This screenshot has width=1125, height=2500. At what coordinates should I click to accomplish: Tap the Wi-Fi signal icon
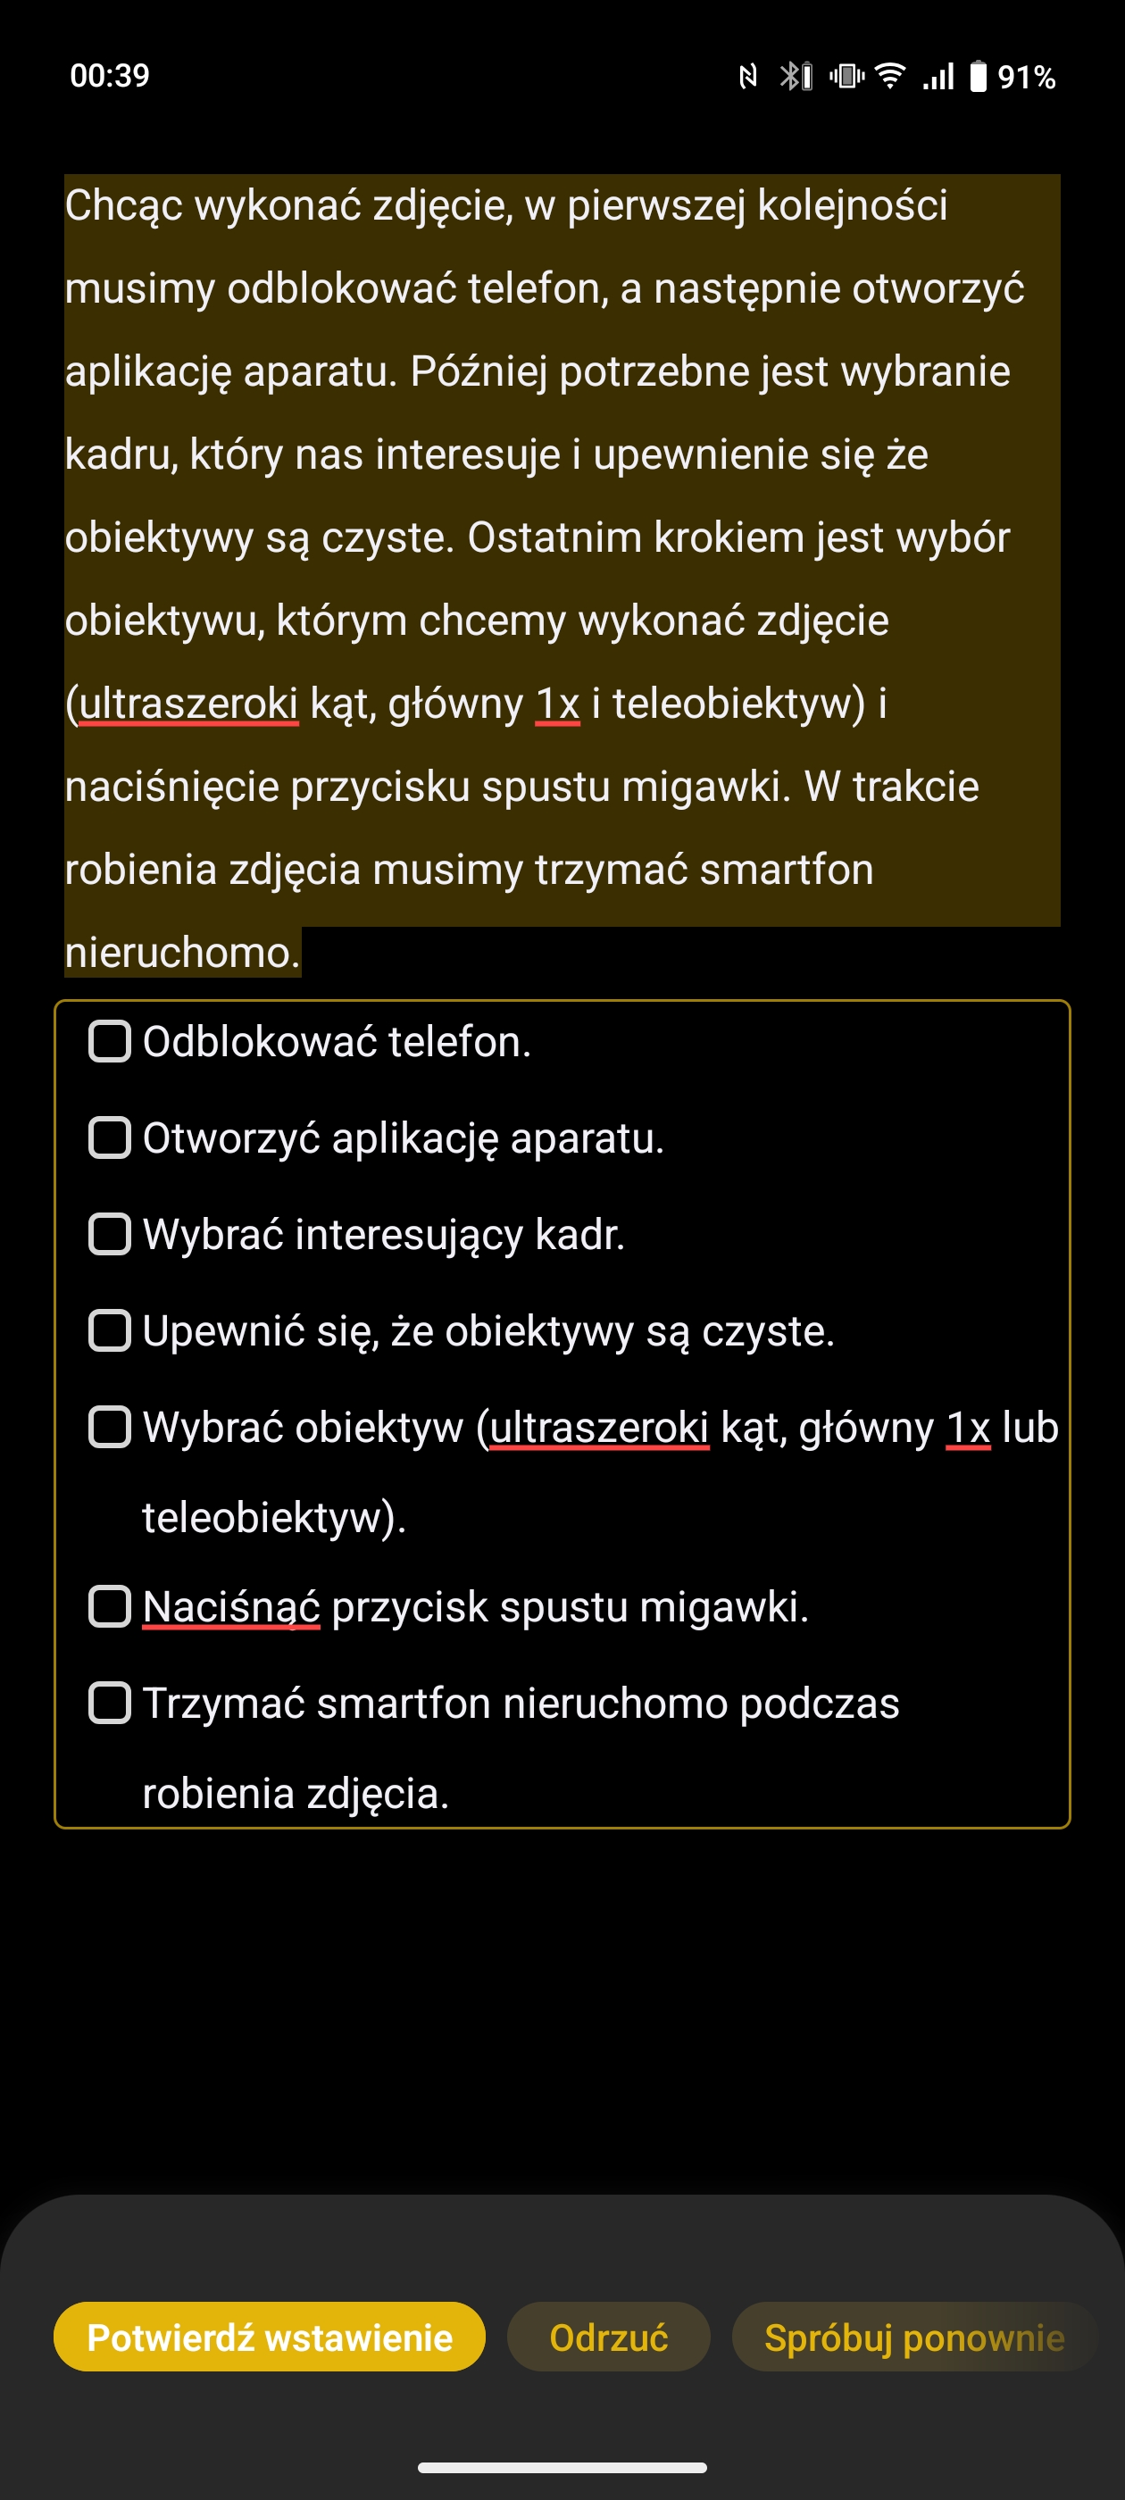coord(890,76)
